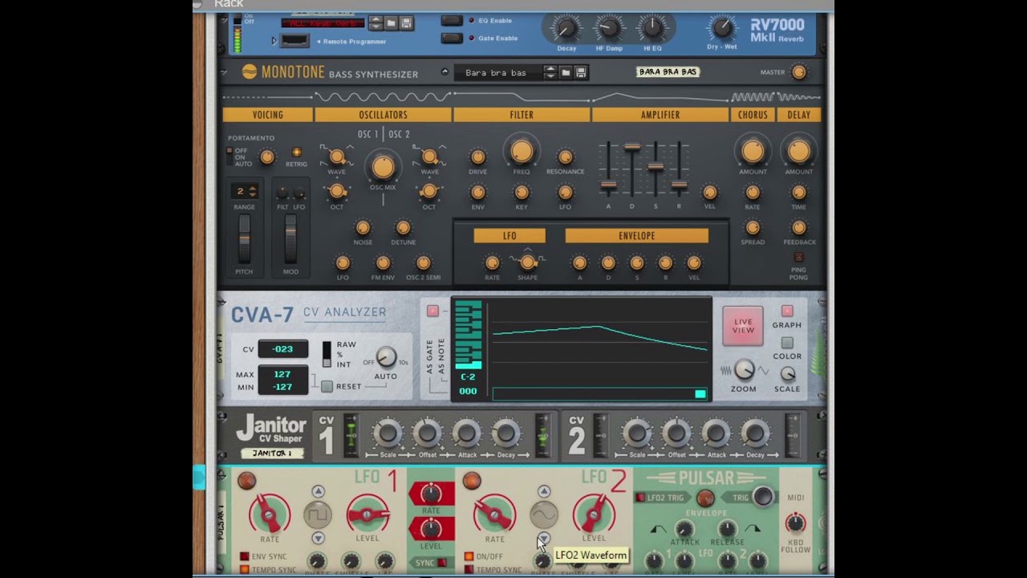Toggle Pulsar LFO 2 on/off lamp
This screenshot has width=1027, height=578.
coord(472,481)
